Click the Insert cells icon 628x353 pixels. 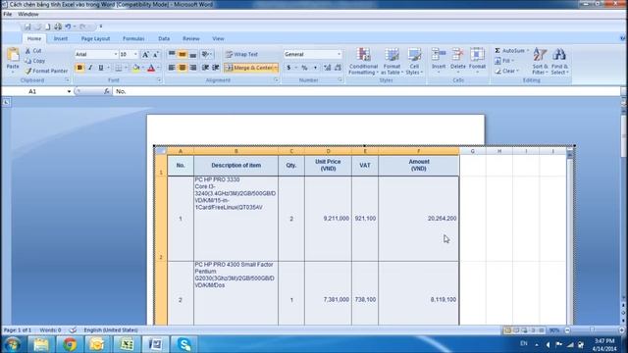coord(439,55)
